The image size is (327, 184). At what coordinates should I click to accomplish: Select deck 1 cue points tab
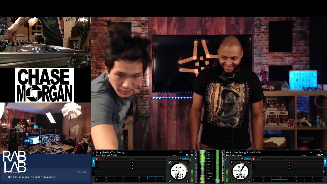[94, 162]
